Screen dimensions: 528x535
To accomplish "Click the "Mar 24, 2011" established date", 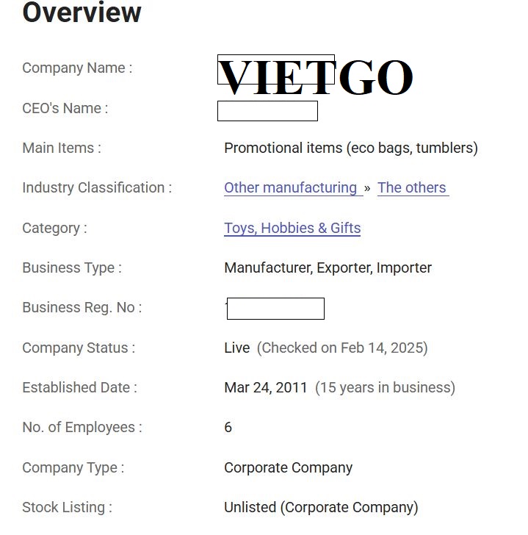I will 266,387.
